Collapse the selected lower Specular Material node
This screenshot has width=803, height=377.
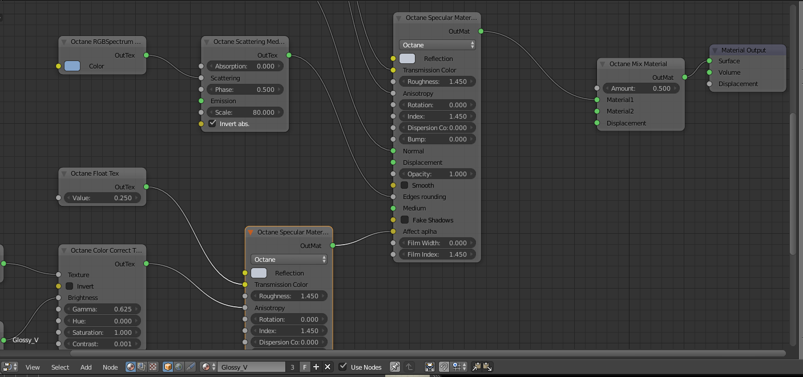251,232
